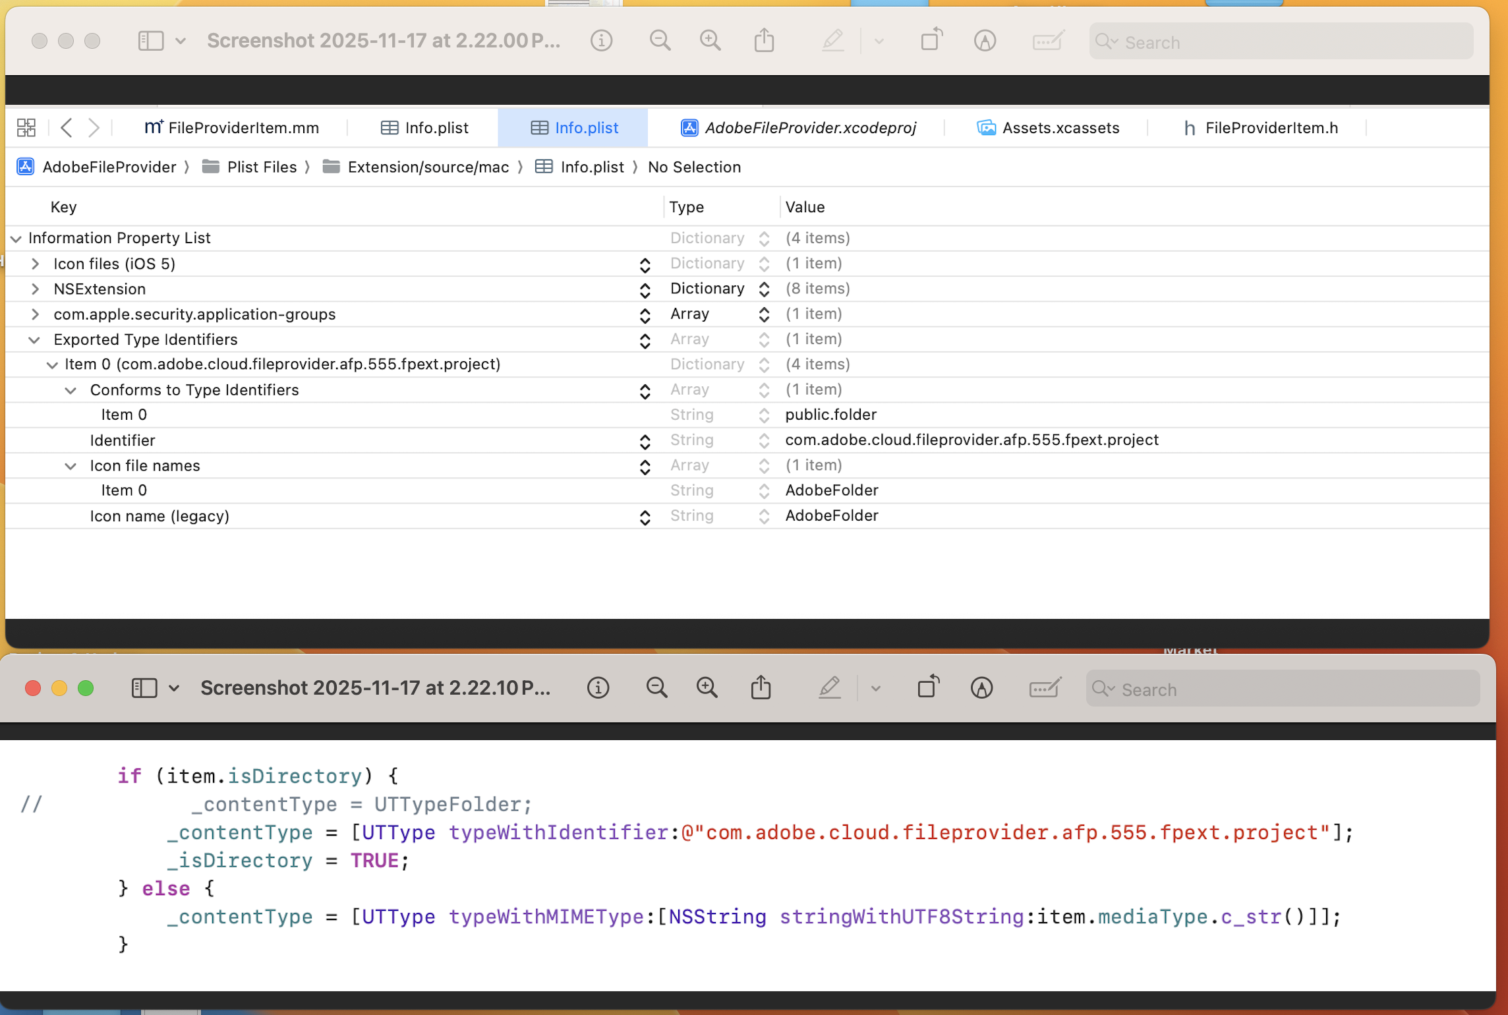Open the markup options dropdown arrow in bottom window
The image size is (1508, 1015).
875,689
